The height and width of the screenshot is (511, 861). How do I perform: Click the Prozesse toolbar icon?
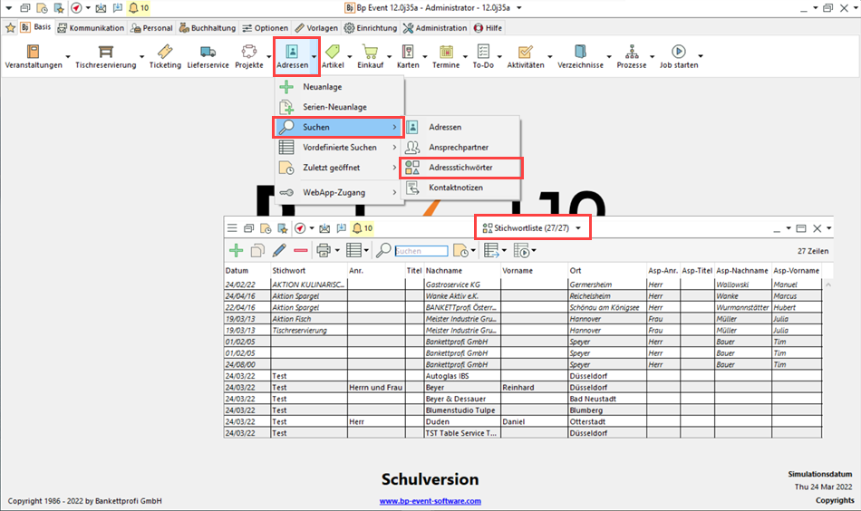(x=632, y=56)
